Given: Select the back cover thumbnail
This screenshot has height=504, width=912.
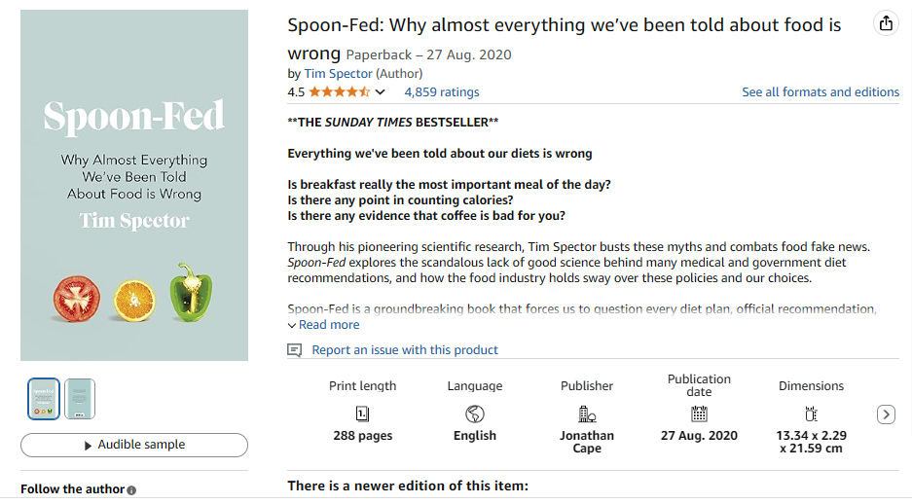Looking at the screenshot, I should tap(80, 399).
